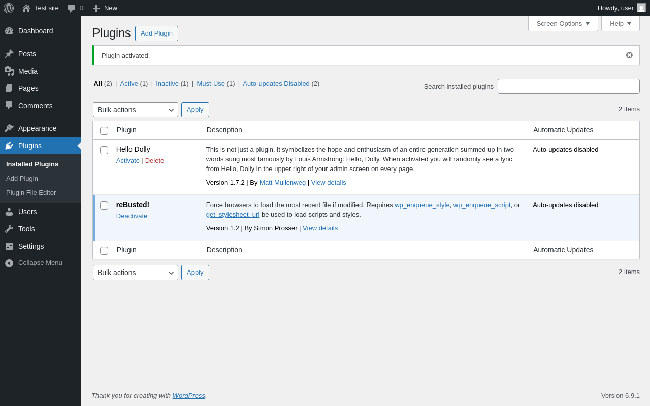Click the plus icon for New content
This screenshot has width=650, height=406.
[96, 8]
